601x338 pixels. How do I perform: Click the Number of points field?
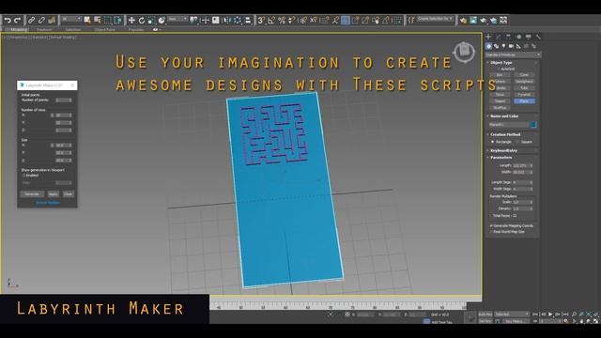coord(64,100)
